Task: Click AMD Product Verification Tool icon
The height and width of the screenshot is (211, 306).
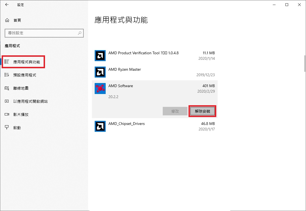Action: click(100, 56)
